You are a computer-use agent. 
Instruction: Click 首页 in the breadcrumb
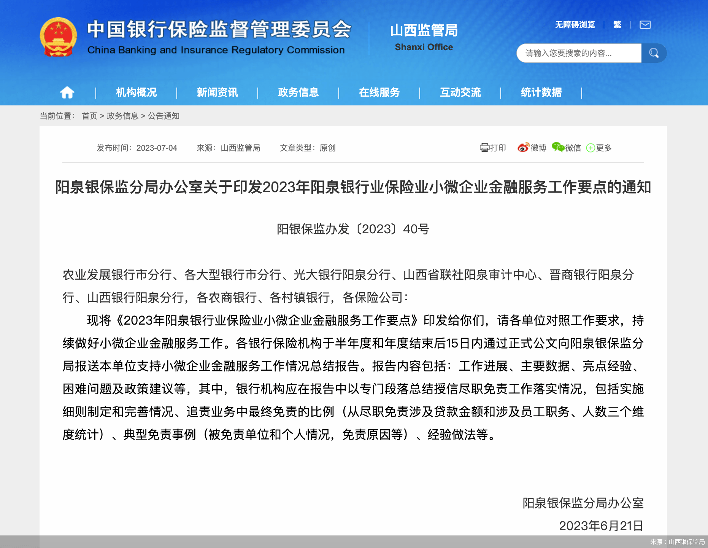90,116
